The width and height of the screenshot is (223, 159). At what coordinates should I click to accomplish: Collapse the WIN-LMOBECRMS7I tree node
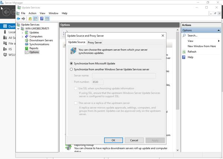coord(18,29)
